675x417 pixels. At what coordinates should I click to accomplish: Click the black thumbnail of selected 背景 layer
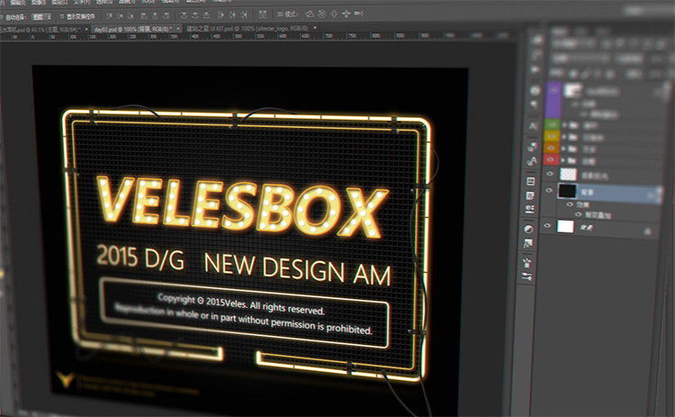tap(567, 190)
